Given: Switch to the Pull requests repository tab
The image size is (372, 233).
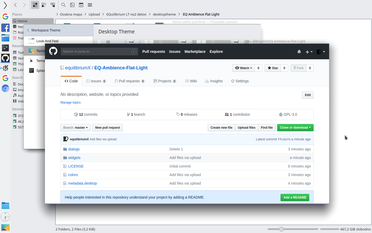Looking at the screenshot, I should tap(130, 81).
